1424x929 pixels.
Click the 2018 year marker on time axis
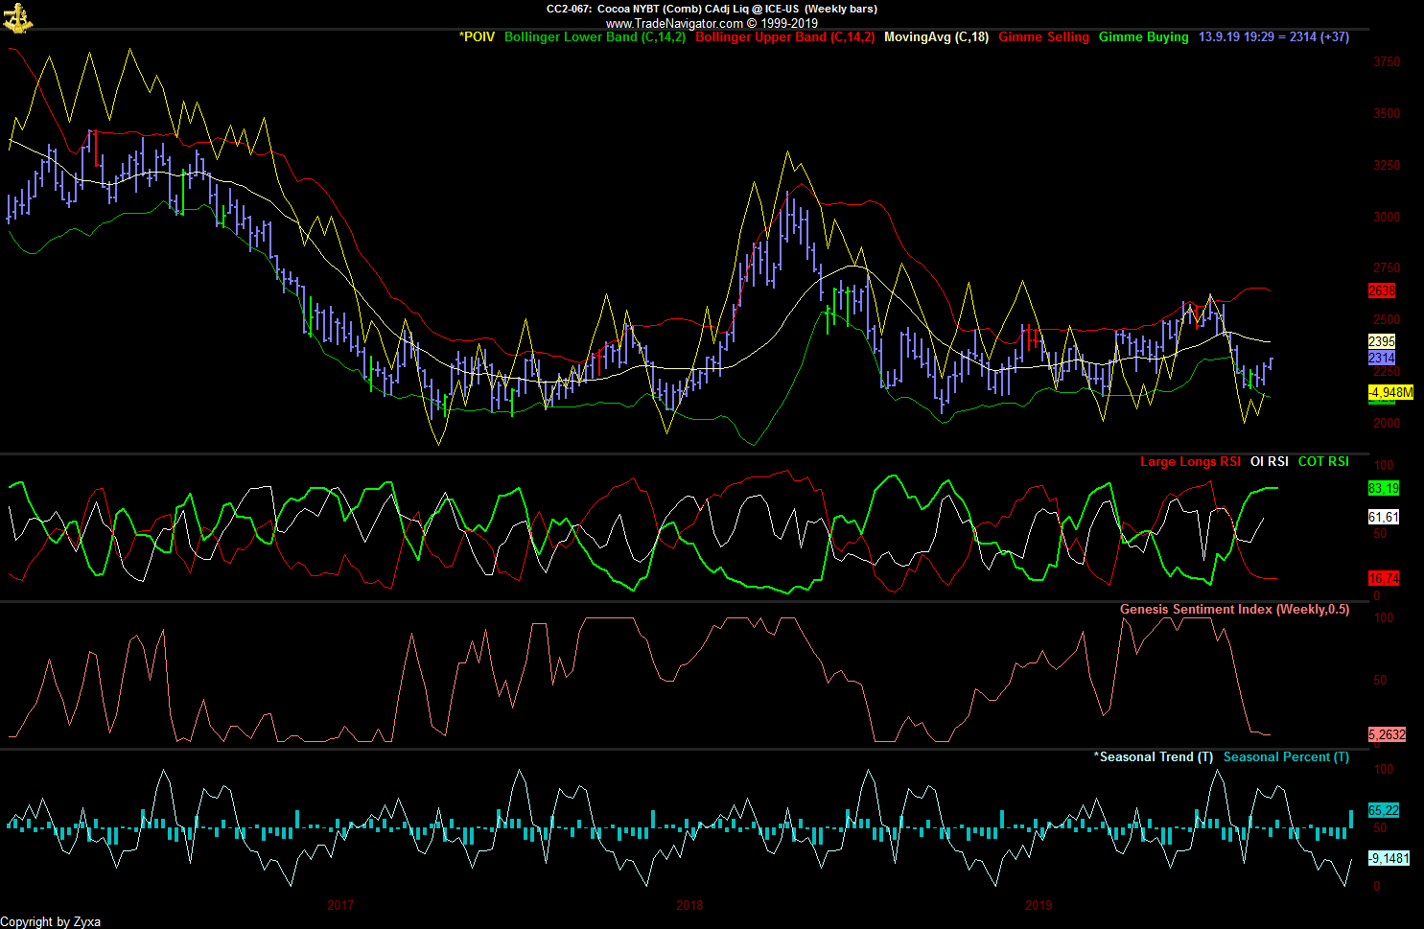click(689, 905)
